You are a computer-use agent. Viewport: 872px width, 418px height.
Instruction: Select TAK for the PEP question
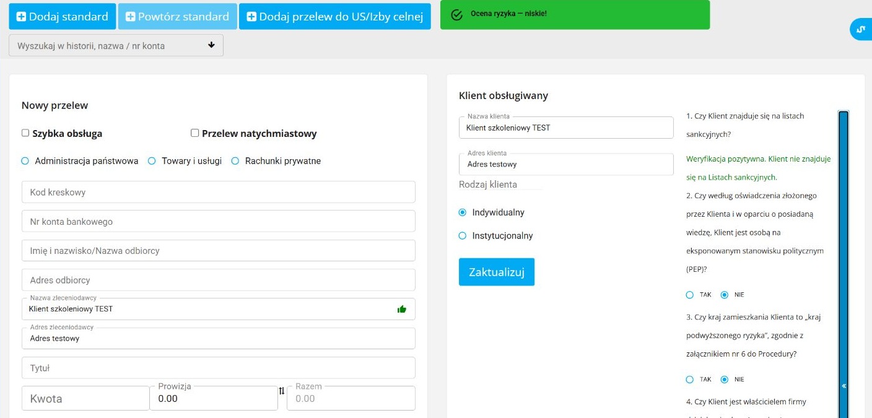click(690, 295)
